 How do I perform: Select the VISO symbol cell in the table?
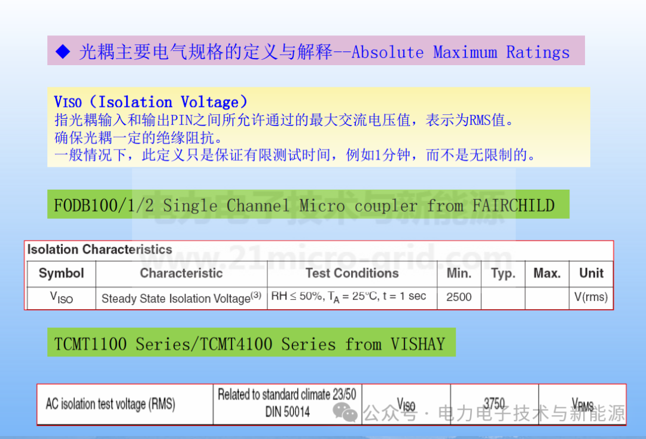[x=61, y=297]
